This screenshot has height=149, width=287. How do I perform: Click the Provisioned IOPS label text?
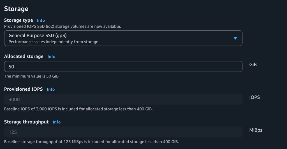(24, 89)
